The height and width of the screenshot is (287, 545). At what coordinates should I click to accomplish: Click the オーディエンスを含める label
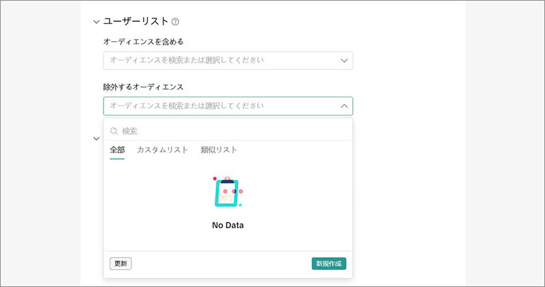(143, 41)
